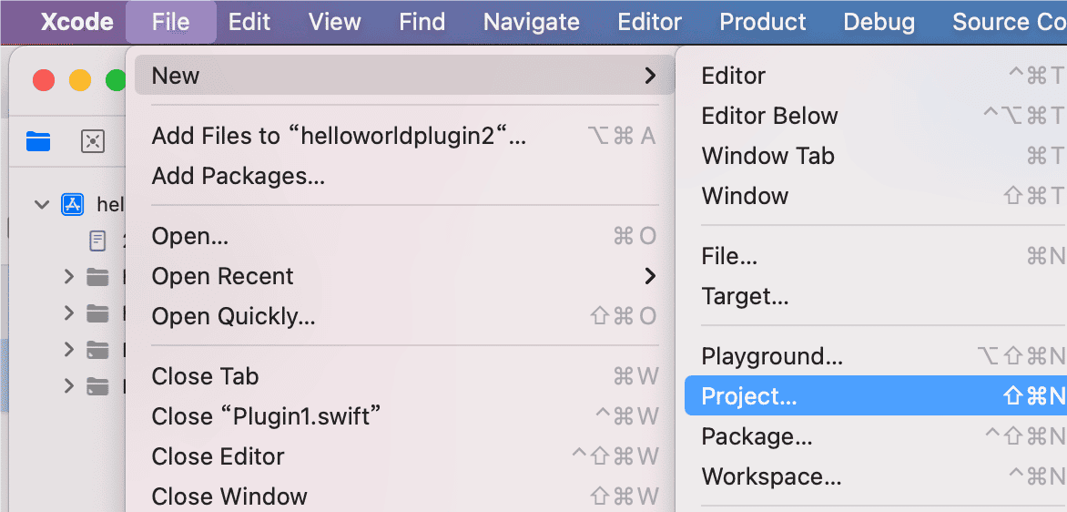1067x512 pixels.
Task: Open the Editor menu in menu bar
Action: coord(649,22)
